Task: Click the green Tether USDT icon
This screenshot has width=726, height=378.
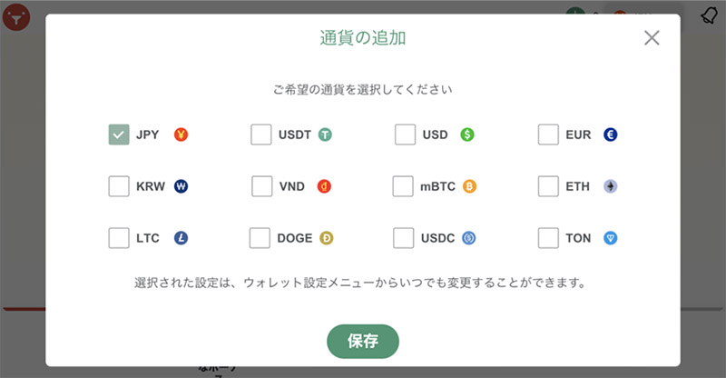Action: [x=324, y=135]
